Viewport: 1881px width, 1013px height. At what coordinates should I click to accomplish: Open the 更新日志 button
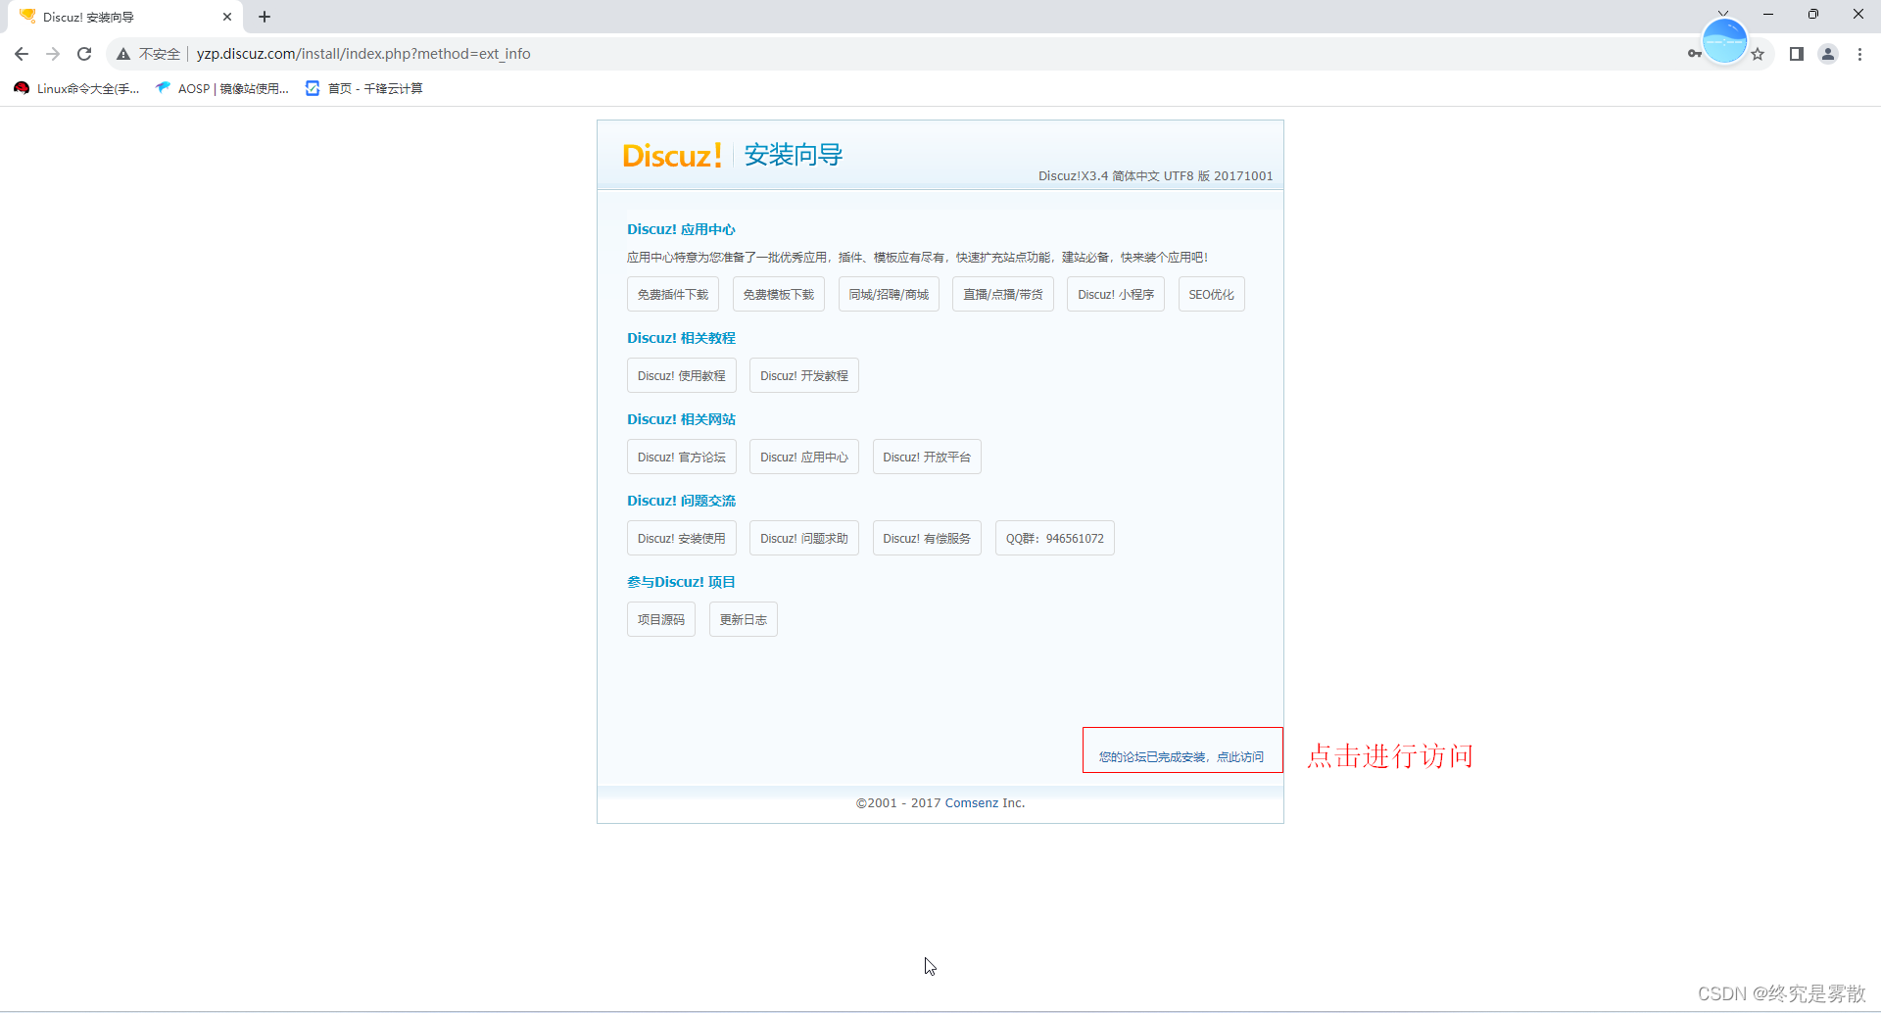[x=744, y=619]
